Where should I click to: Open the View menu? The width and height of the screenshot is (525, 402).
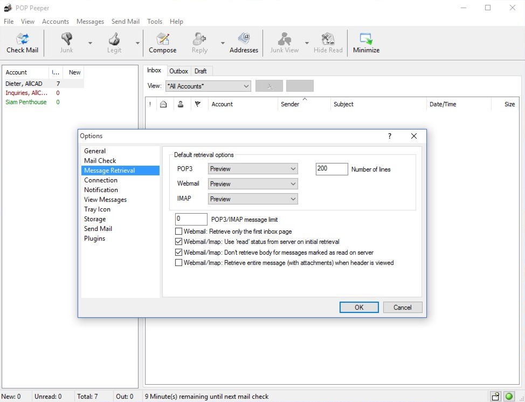click(27, 22)
